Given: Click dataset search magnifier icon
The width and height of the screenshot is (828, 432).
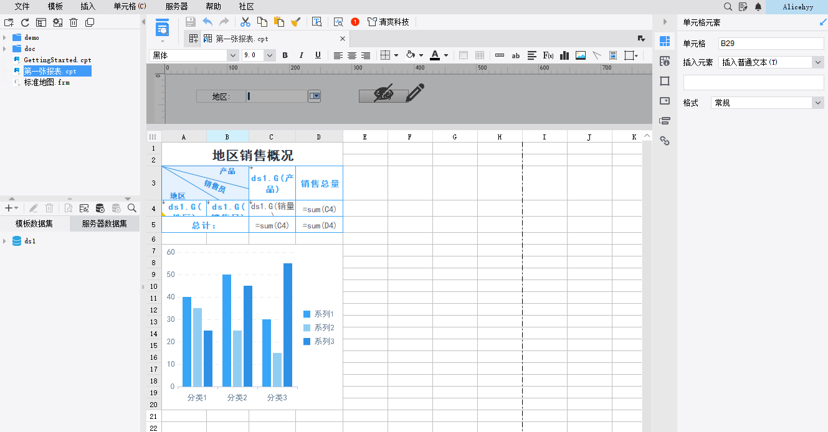Looking at the screenshot, I should coord(132,208).
